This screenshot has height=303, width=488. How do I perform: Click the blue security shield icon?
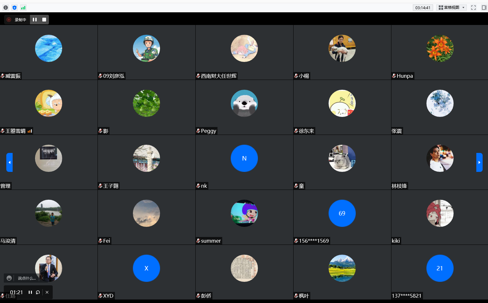click(15, 8)
